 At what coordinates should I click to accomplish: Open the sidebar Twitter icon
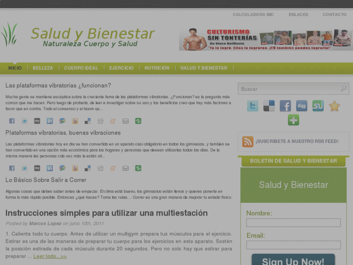point(252,106)
